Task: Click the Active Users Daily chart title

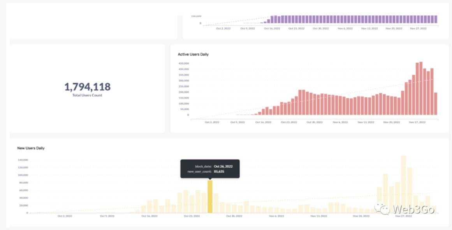Action: pos(193,54)
